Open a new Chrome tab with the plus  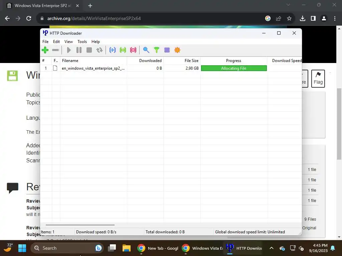90,6
